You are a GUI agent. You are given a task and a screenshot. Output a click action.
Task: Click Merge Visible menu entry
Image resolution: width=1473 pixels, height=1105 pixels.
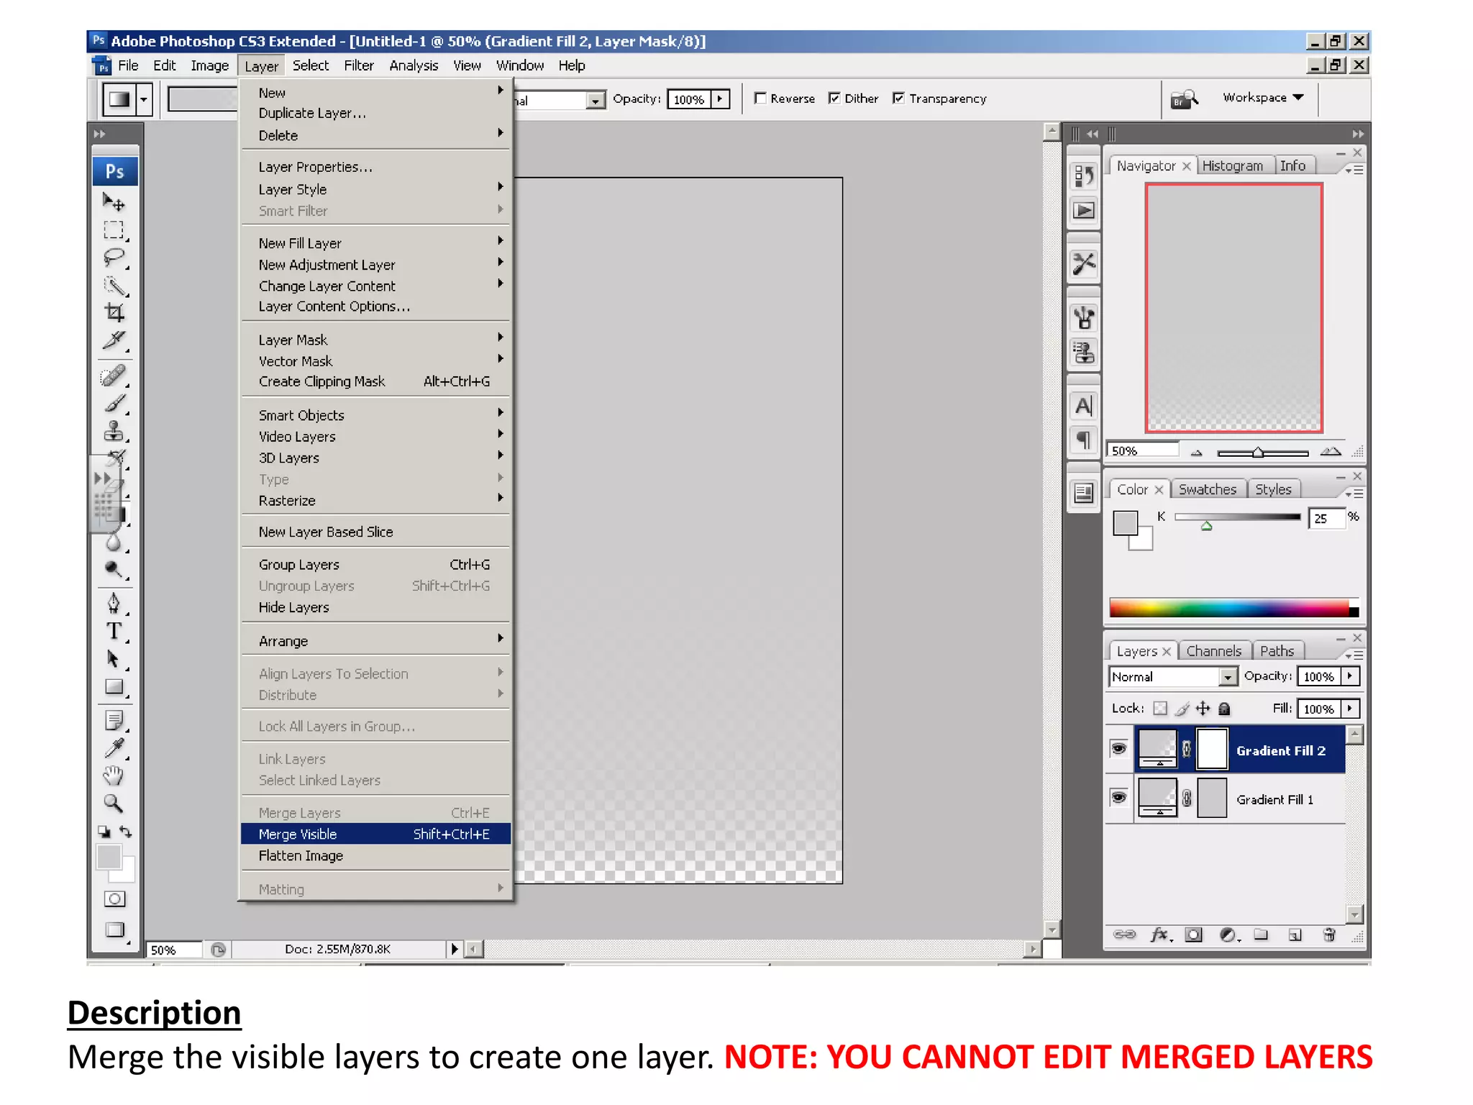pyautogui.click(x=375, y=834)
